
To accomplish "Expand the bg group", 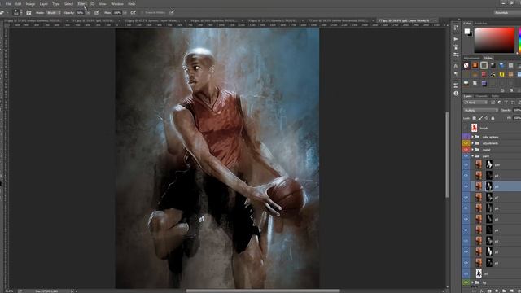I will tap(473, 282).
